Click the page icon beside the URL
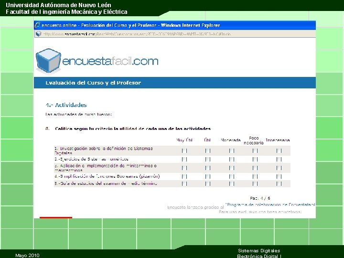The width and height of the screenshot is (344, 258). pyautogui.click(x=39, y=34)
